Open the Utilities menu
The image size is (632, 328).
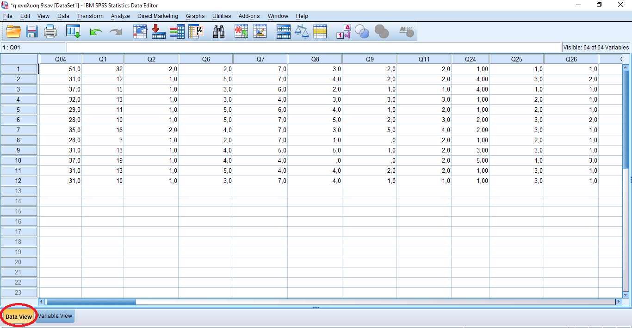pyautogui.click(x=222, y=16)
